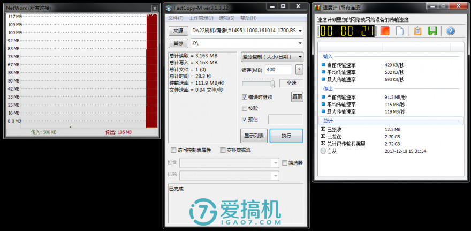
Task: Open the 选项(S) menu
Action: pos(226,18)
